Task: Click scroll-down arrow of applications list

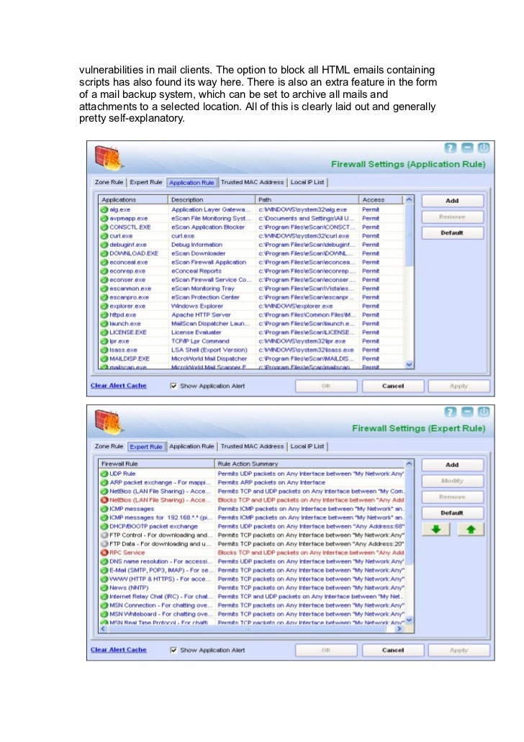Action: pyautogui.click(x=410, y=364)
